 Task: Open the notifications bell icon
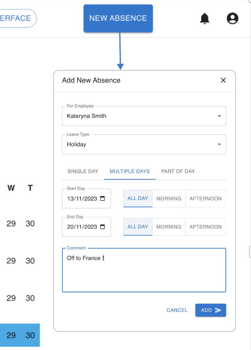[x=205, y=18]
